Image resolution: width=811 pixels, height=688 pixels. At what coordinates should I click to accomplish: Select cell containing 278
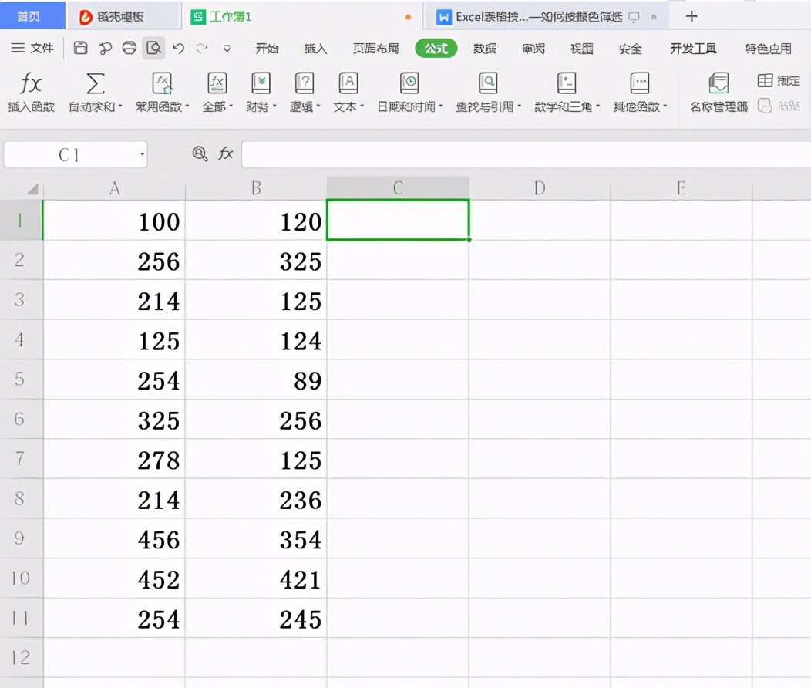pyautogui.click(x=114, y=459)
